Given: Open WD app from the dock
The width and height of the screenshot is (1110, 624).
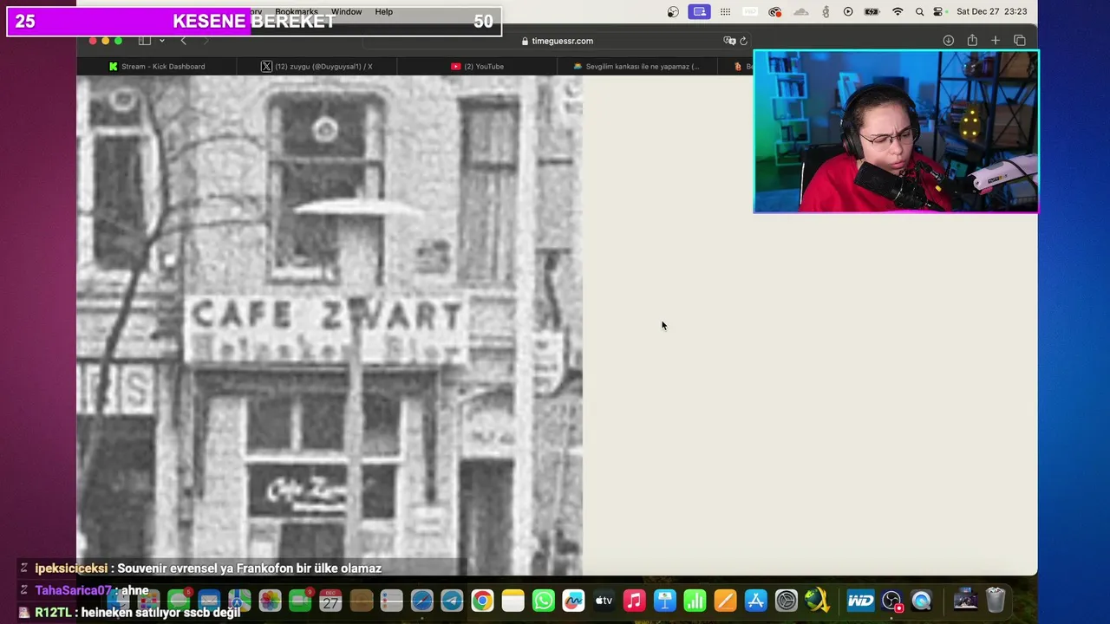Looking at the screenshot, I should (860, 601).
